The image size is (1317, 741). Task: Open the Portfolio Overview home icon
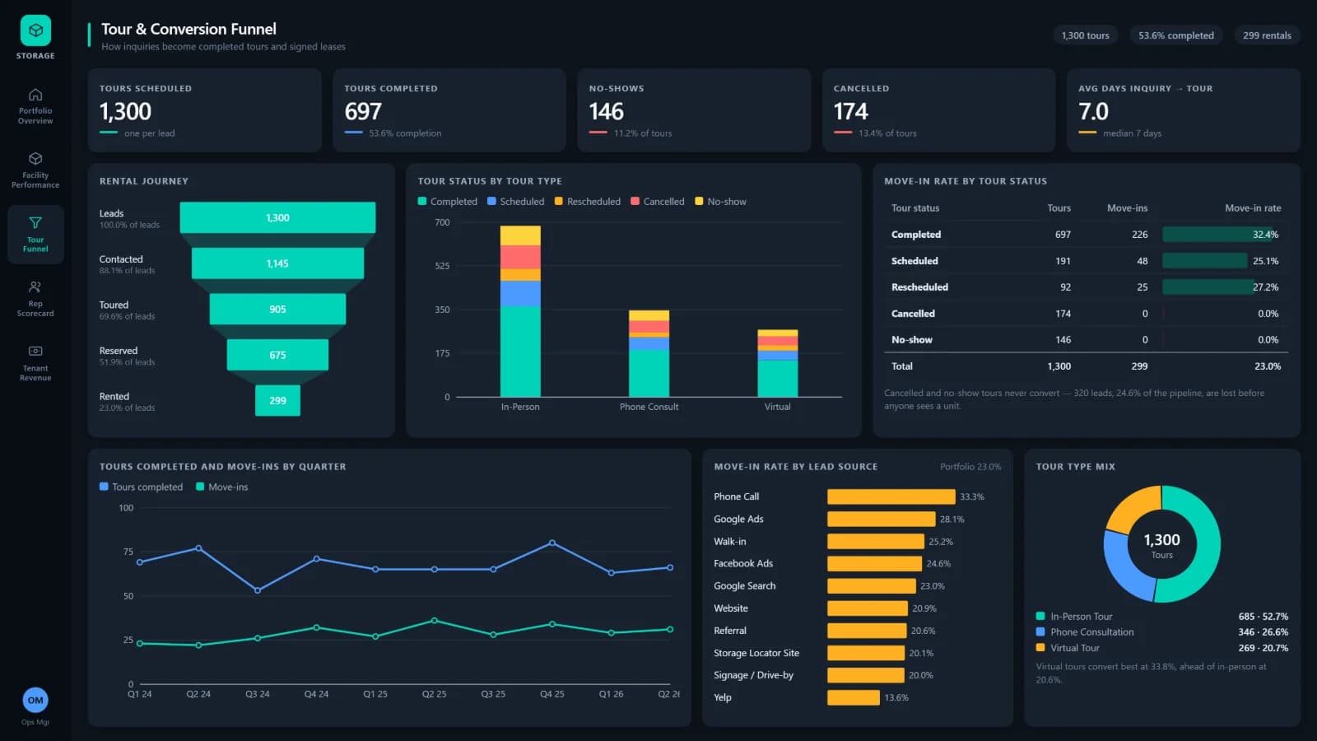click(x=35, y=95)
